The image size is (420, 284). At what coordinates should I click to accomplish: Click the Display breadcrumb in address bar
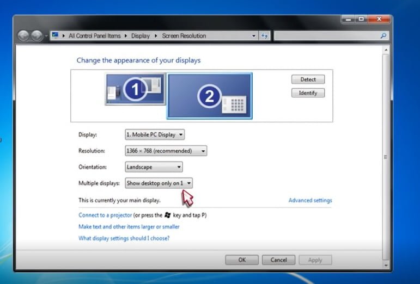(140, 36)
